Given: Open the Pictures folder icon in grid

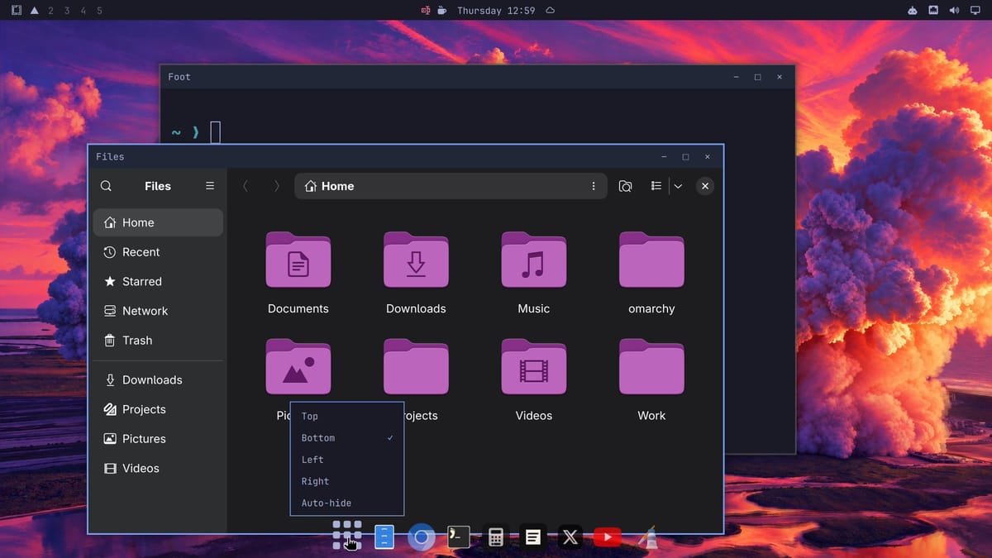Looking at the screenshot, I should pos(298,366).
